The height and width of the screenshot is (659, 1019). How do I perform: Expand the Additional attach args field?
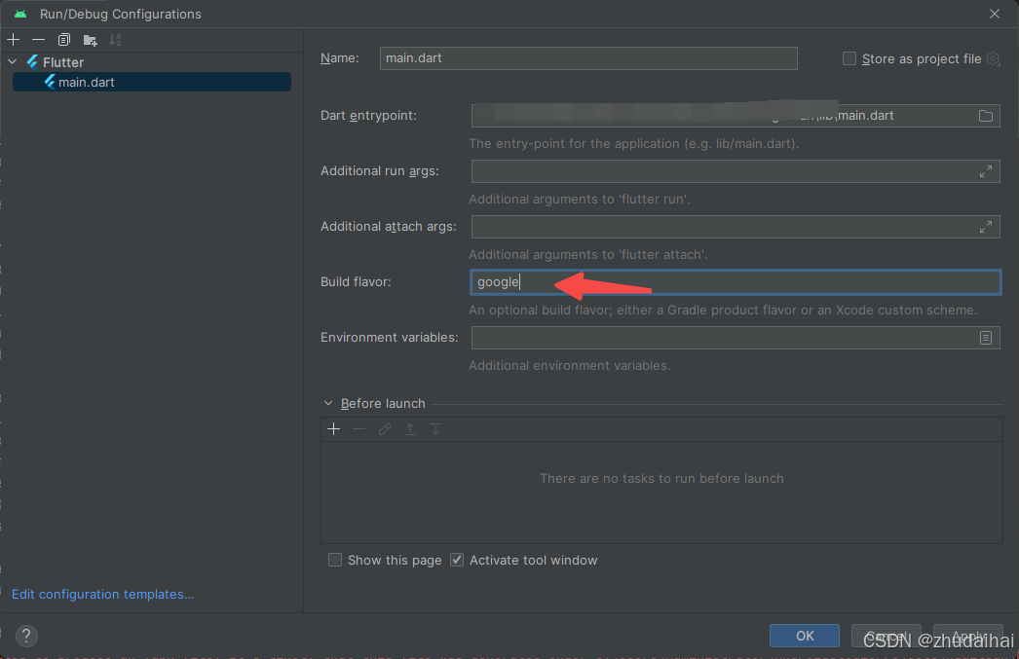985,226
